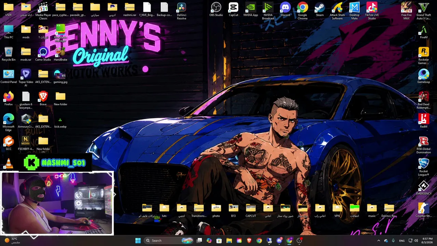Image resolution: width=437 pixels, height=246 pixels.
Task: Select the Attack Shark Software icon
Action: pos(337,11)
